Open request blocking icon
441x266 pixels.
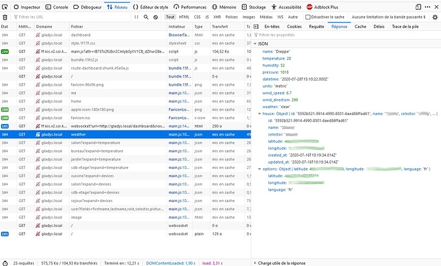pyautogui.click(x=155, y=17)
